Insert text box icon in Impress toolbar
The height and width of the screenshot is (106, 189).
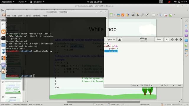click(x=133, y=15)
